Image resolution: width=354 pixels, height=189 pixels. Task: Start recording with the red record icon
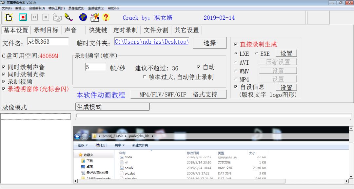click(x=23, y=17)
